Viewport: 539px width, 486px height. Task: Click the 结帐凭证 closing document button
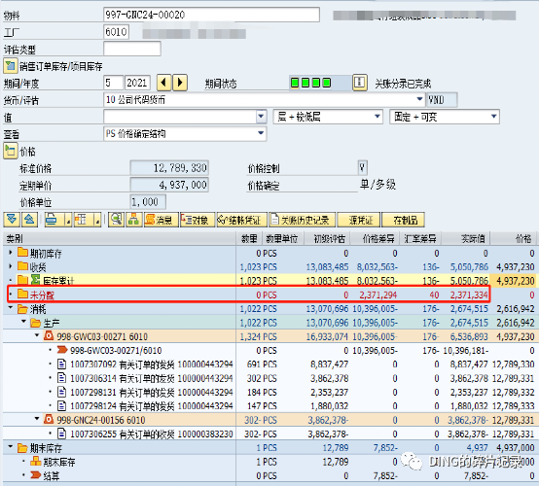[241, 220]
